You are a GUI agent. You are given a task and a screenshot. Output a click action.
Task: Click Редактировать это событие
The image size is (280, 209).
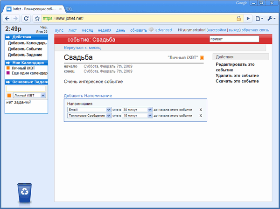tap(235, 67)
